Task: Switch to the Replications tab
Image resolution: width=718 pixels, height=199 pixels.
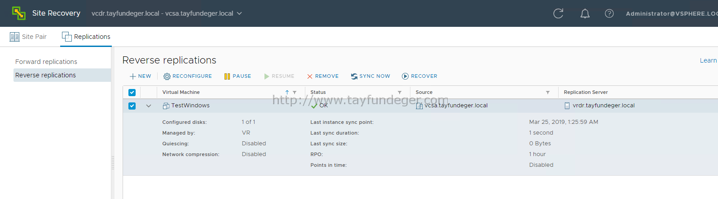Action: pos(86,37)
